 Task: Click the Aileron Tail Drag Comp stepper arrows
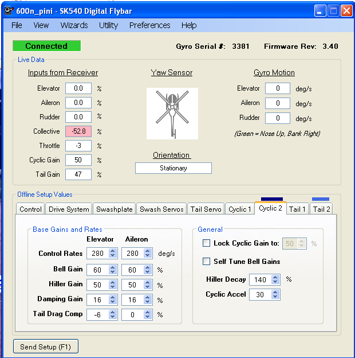pos(147,314)
